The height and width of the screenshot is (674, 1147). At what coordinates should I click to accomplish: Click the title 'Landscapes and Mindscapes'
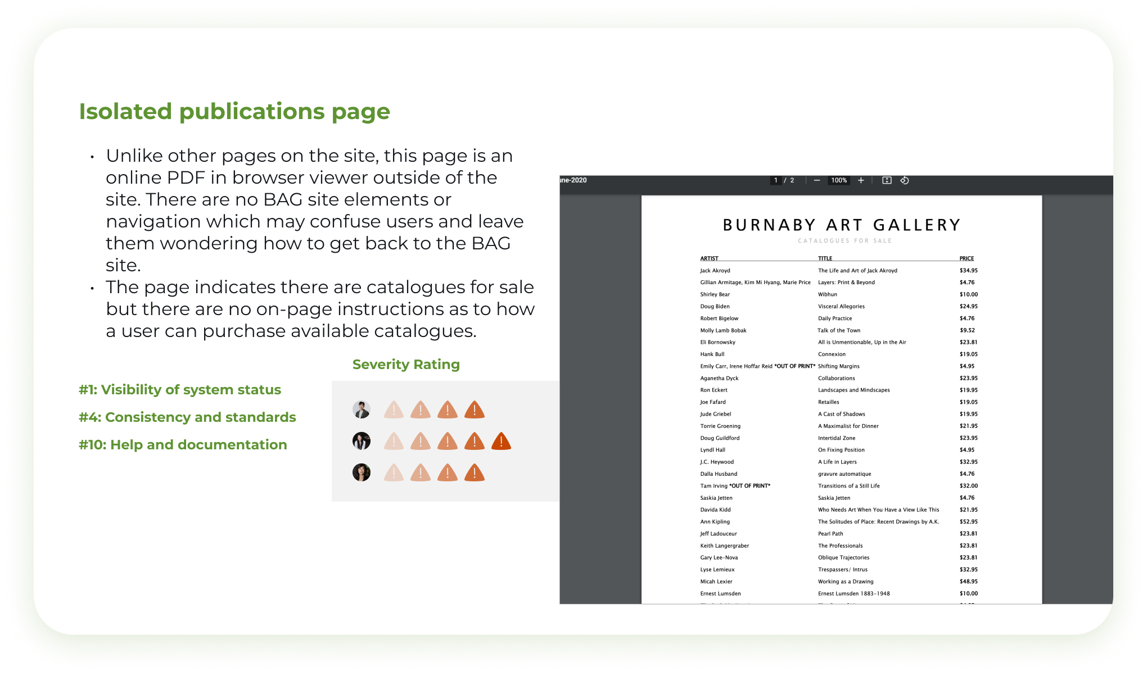click(x=854, y=390)
